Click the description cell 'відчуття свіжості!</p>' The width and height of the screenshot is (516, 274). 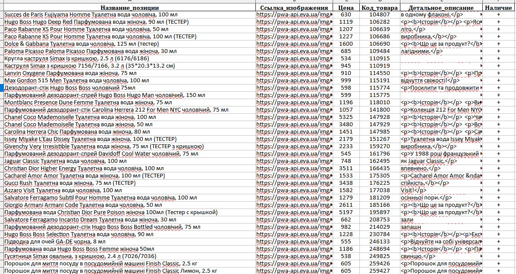point(441,81)
